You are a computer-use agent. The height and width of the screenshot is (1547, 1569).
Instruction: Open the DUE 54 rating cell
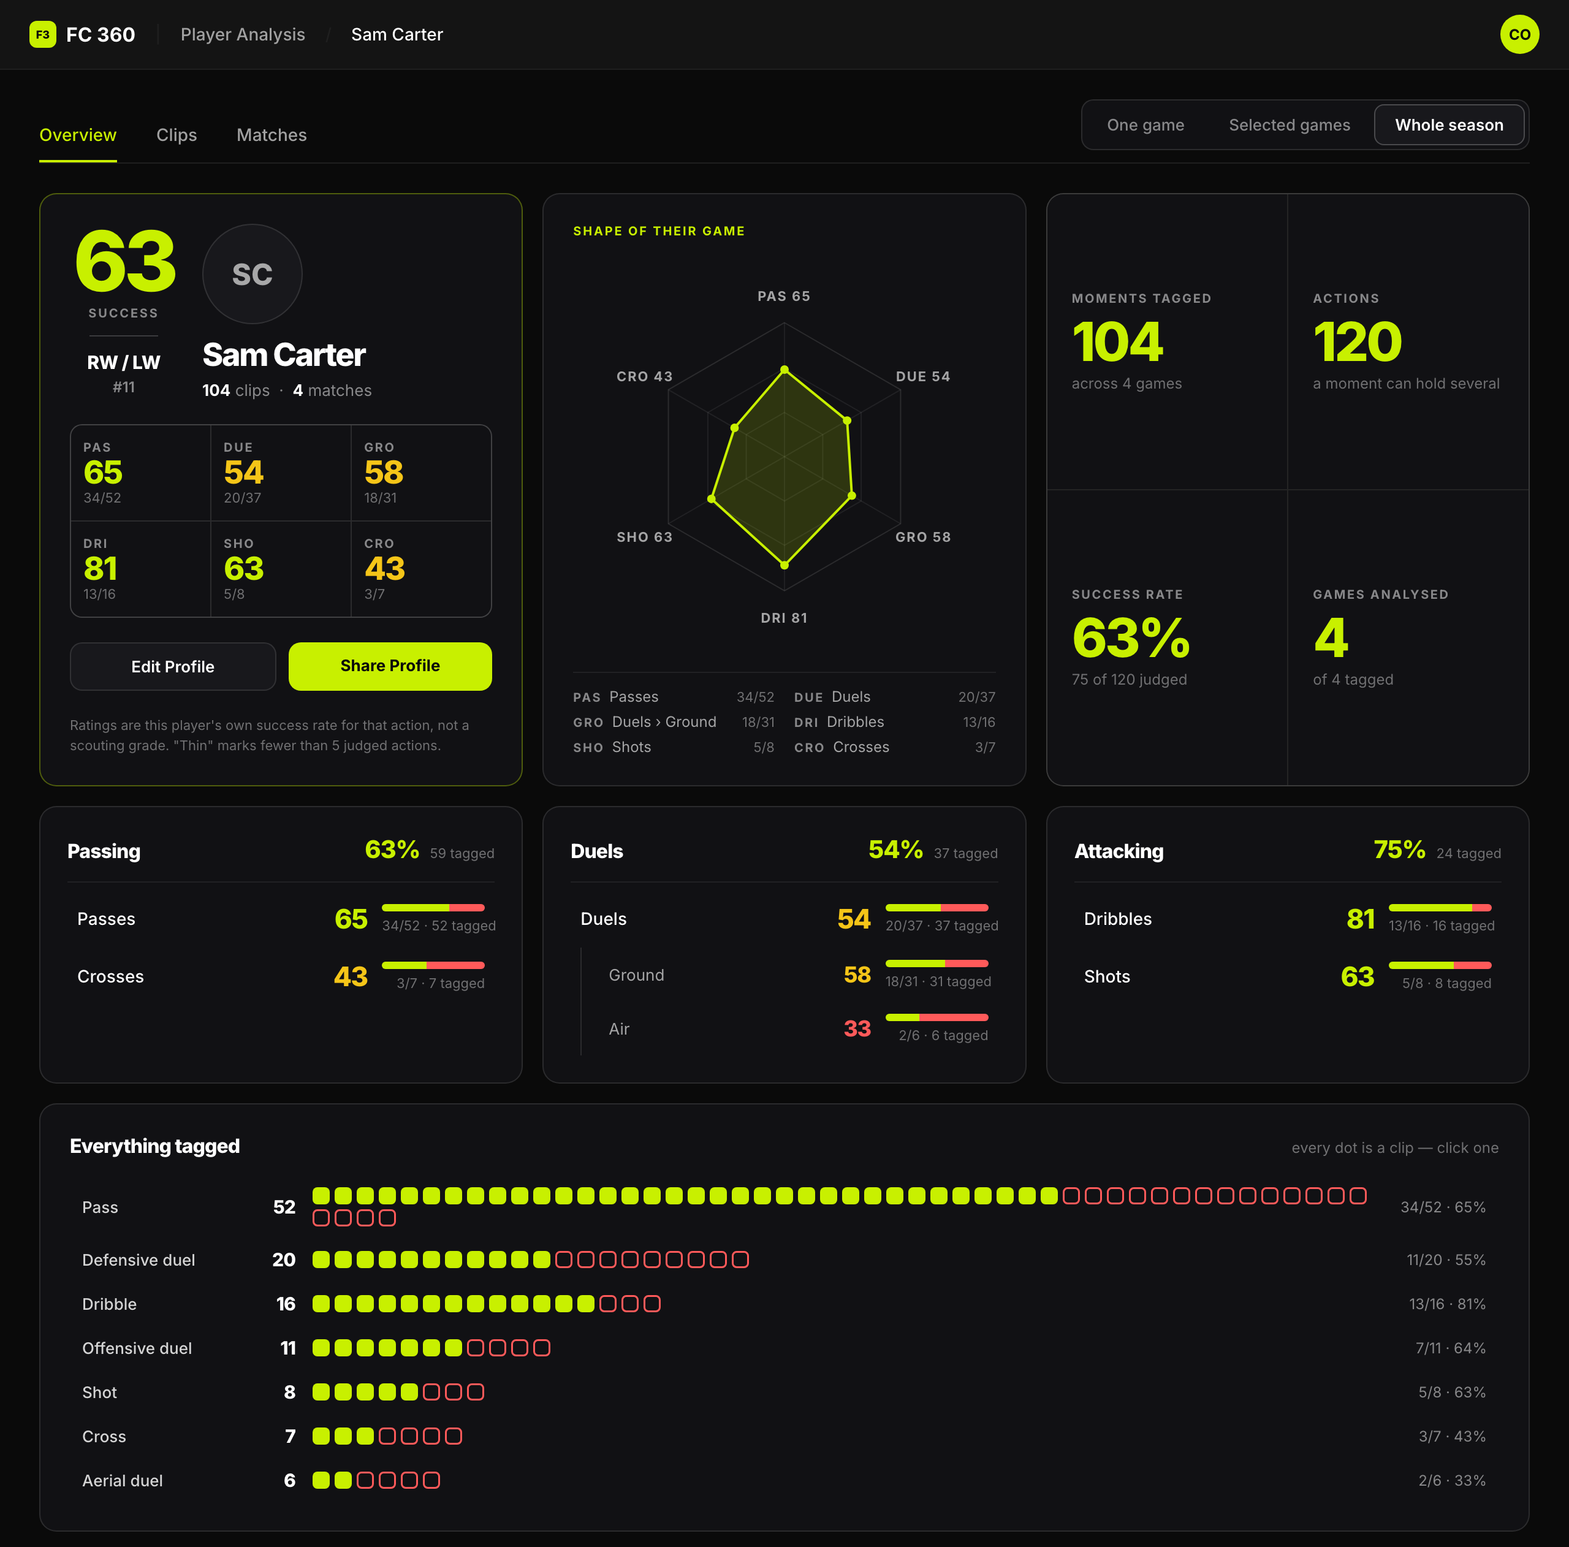pos(281,473)
